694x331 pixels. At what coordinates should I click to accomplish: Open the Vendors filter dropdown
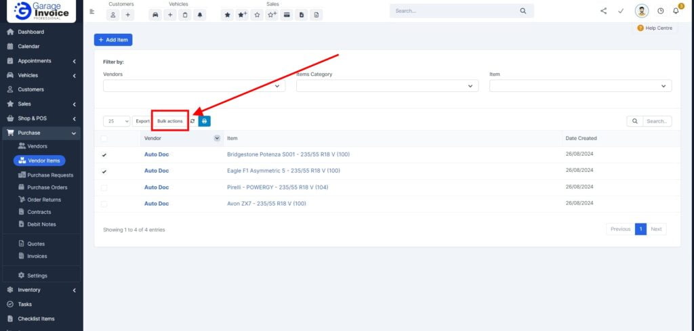[x=195, y=86]
